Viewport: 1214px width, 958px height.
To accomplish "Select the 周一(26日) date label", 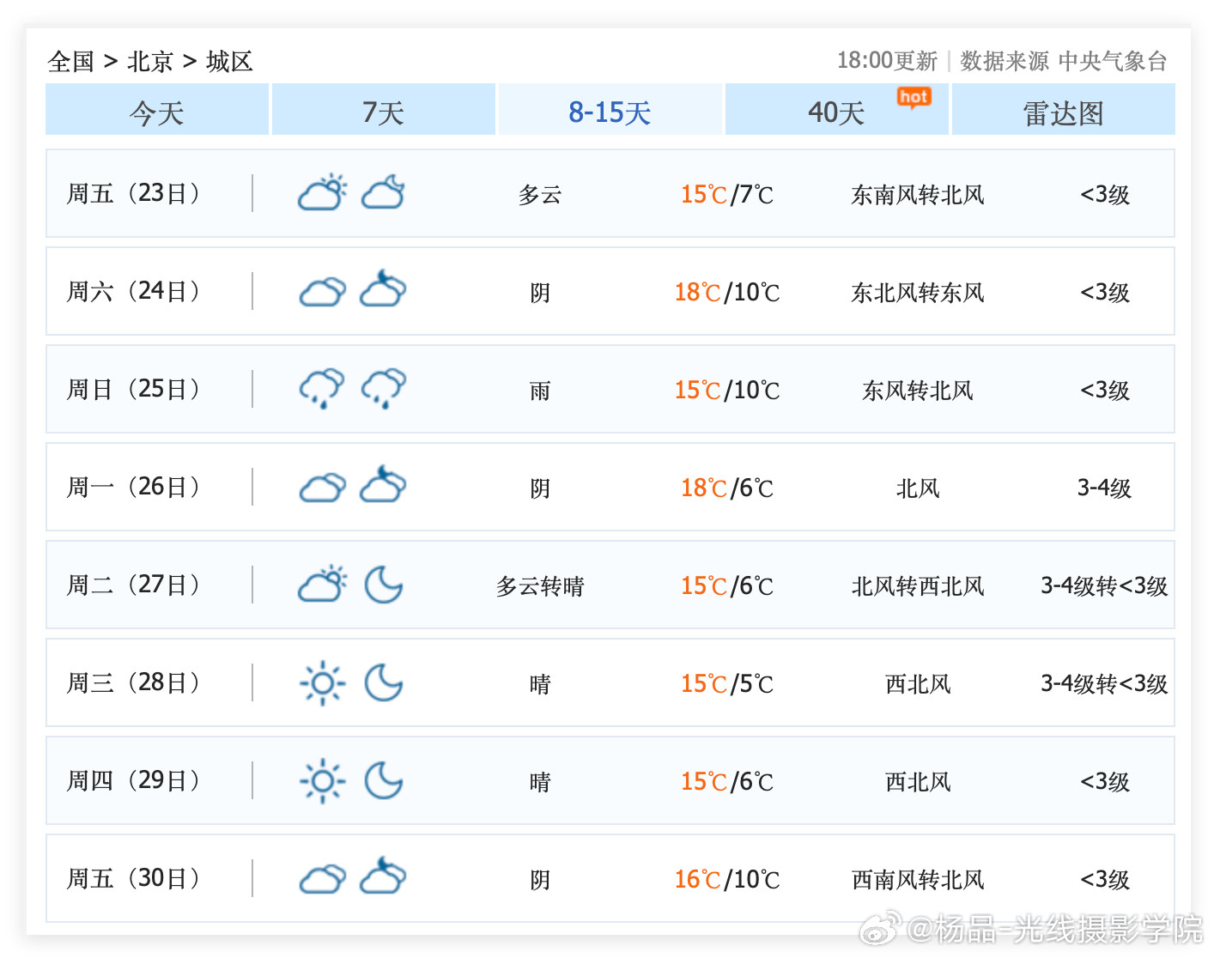I will (x=133, y=487).
